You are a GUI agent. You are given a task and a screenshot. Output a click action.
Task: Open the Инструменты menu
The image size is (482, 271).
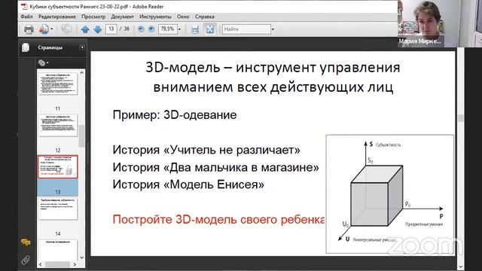(155, 17)
